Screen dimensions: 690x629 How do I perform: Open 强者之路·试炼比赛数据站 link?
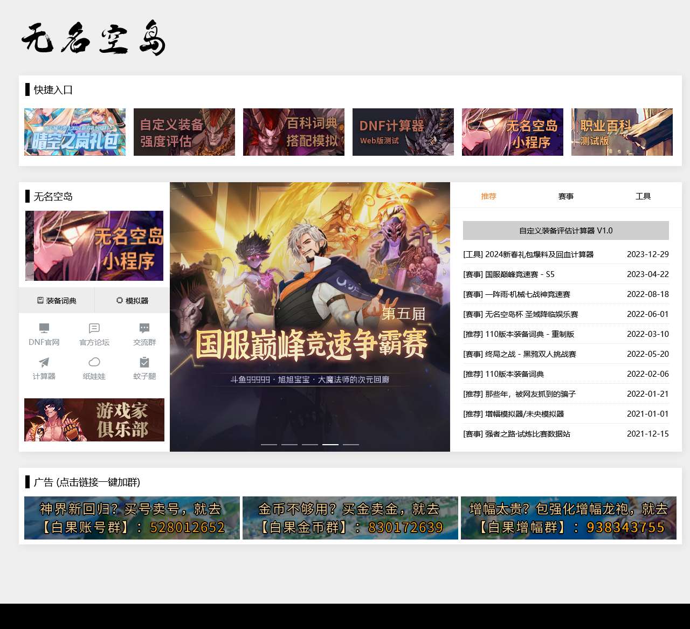click(516, 434)
